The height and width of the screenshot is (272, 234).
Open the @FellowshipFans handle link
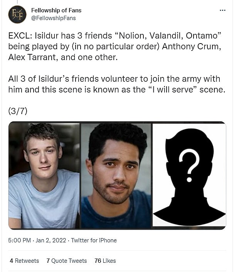pyautogui.click(x=53, y=18)
